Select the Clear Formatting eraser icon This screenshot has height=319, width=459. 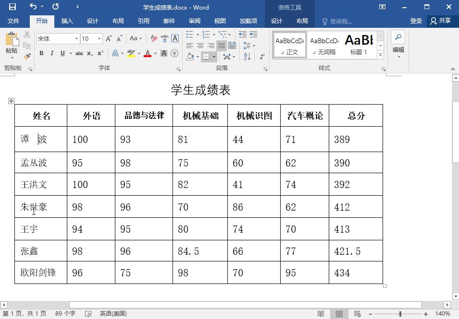(154, 38)
